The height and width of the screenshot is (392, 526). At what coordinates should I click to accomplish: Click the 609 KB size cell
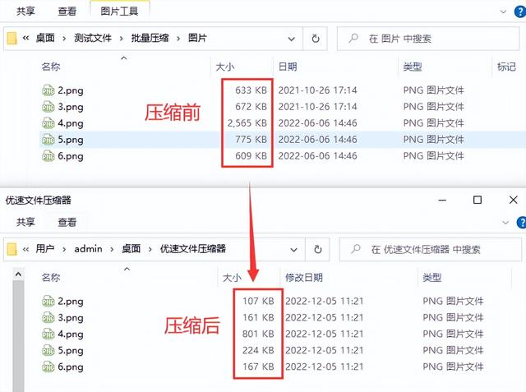(251, 156)
